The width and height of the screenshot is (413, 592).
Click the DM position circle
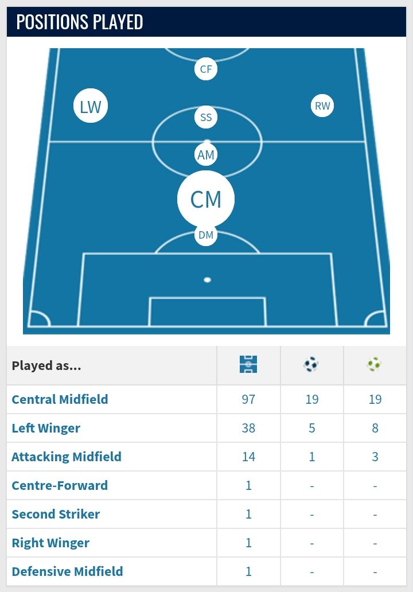pyautogui.click(x=206, y=235)
